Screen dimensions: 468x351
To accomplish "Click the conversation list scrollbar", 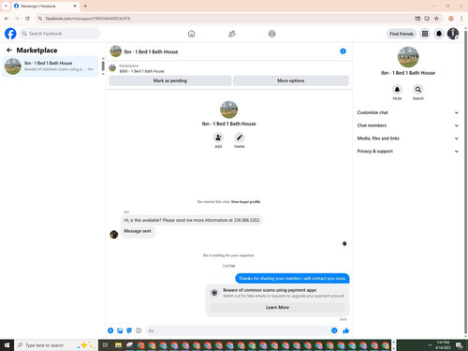I will [103, 66].
